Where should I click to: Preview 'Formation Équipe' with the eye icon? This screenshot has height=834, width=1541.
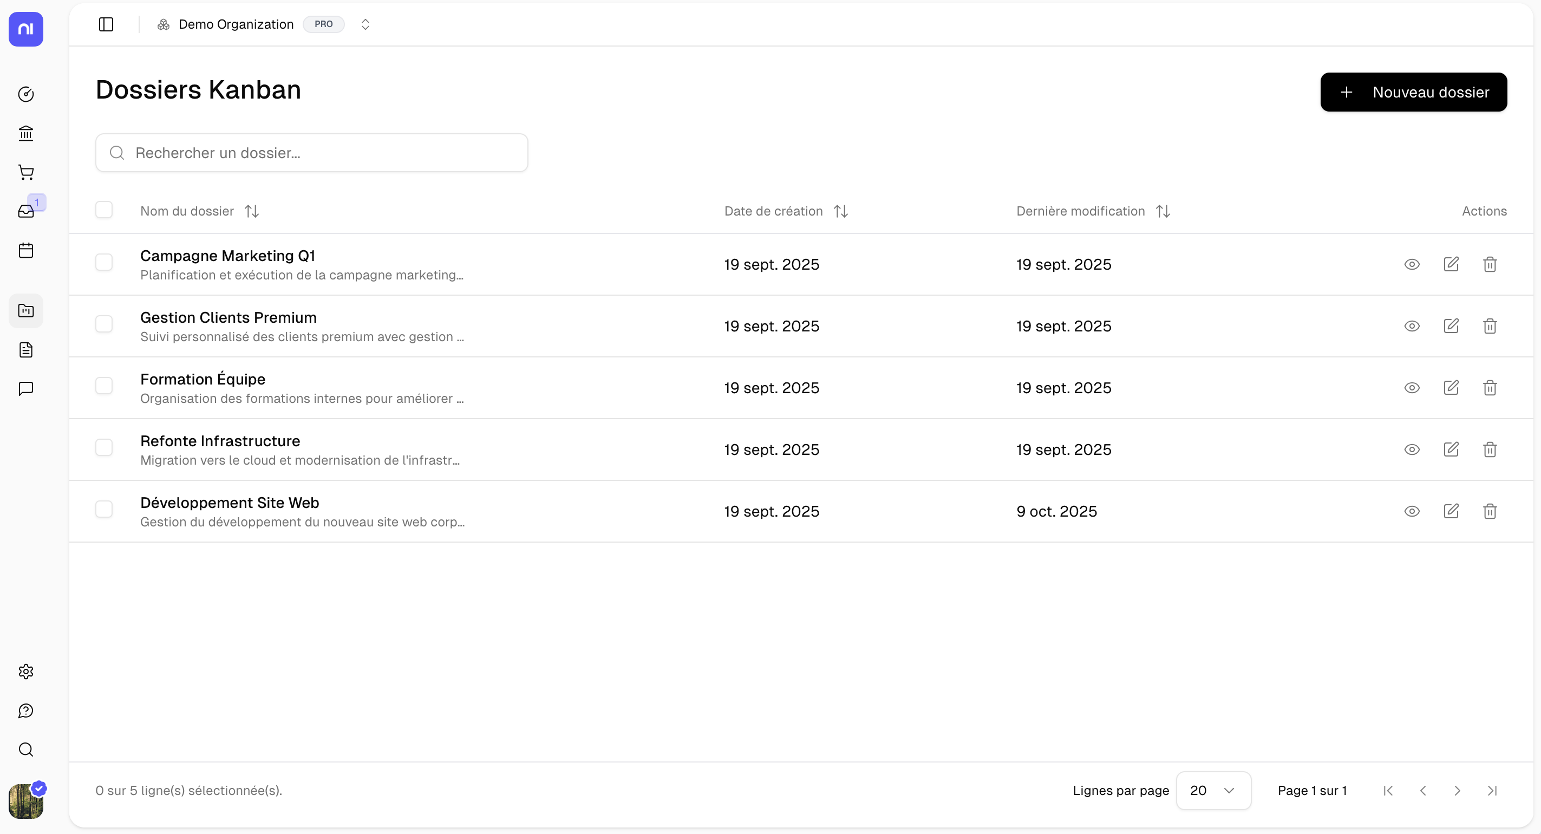pyautogui.click(x=1412, y=388)
